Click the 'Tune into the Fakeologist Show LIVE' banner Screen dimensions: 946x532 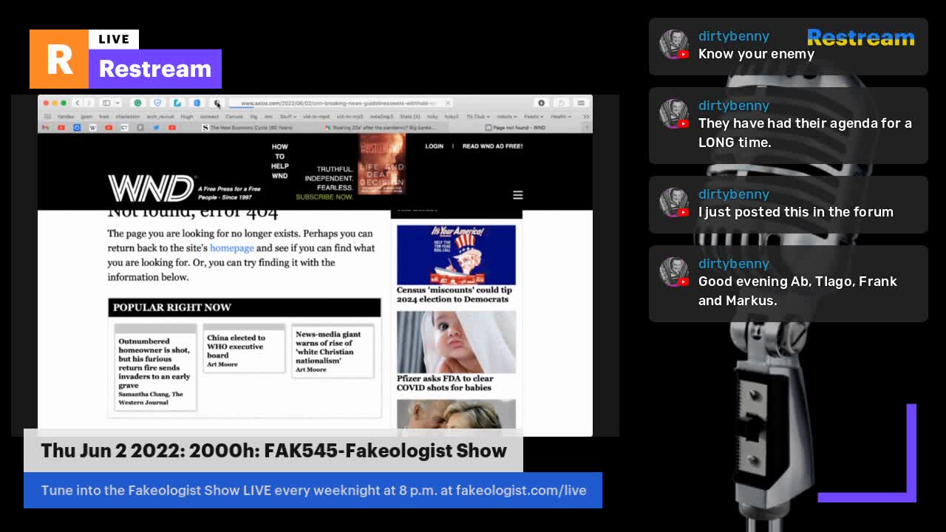click(x=313, y=490)
